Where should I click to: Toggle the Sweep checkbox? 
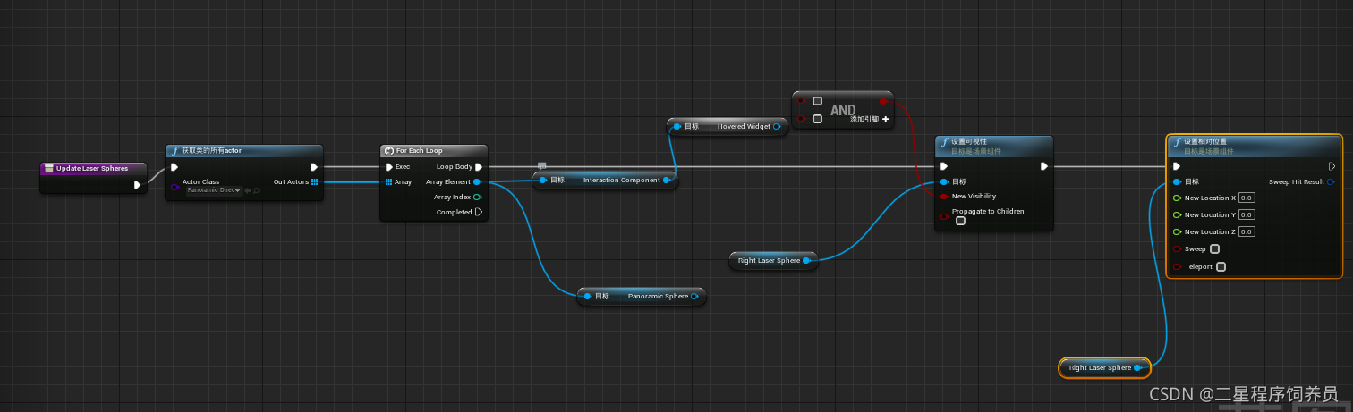click(1214, 248)
